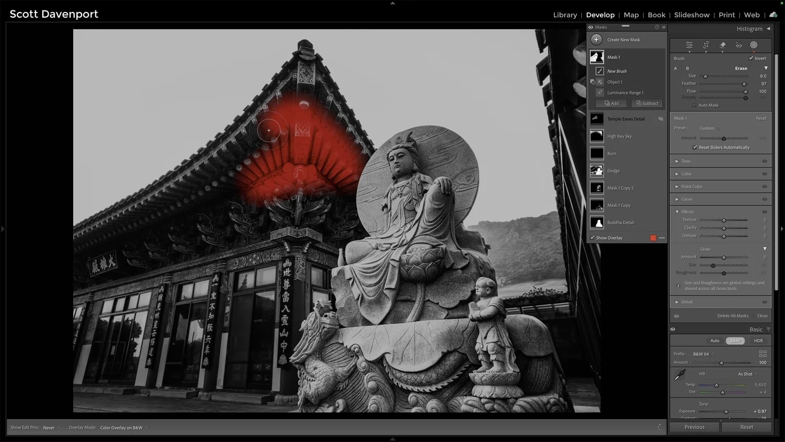Select the New Brush item under Mask 1

point(616,71)
